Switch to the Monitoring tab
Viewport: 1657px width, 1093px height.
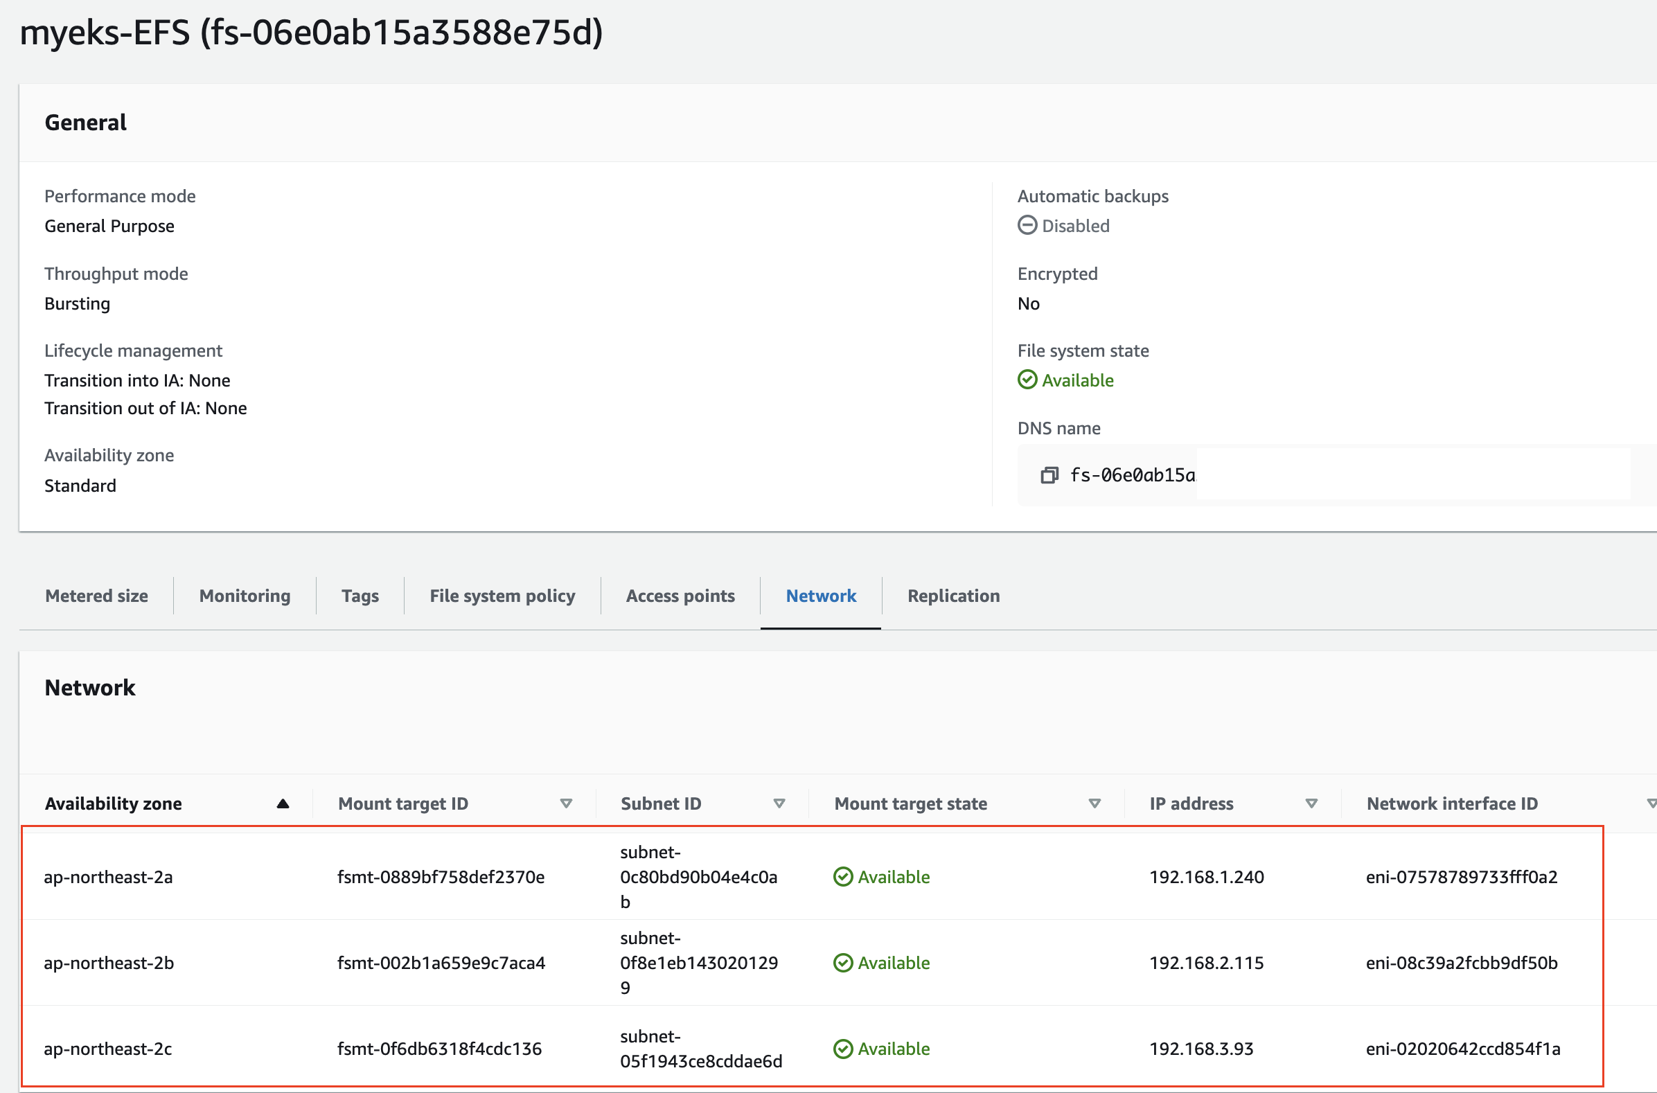tap(245, 596)
